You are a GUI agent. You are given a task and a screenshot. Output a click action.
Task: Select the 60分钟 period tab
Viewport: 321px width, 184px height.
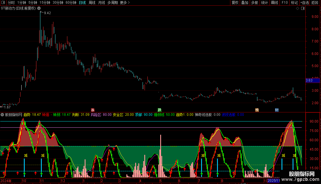pos(71,3)
